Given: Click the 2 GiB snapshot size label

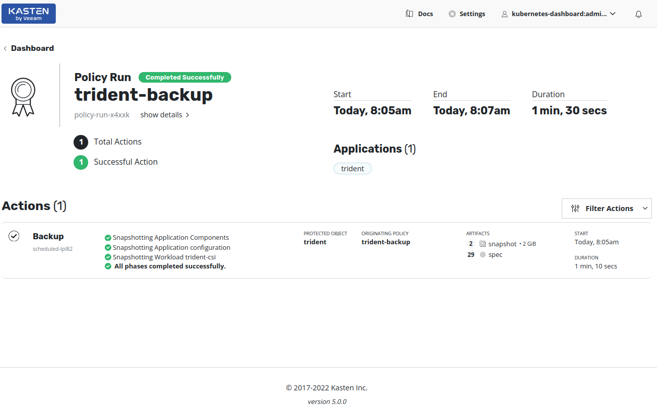Looking at the screenshot, I should 529,244.
